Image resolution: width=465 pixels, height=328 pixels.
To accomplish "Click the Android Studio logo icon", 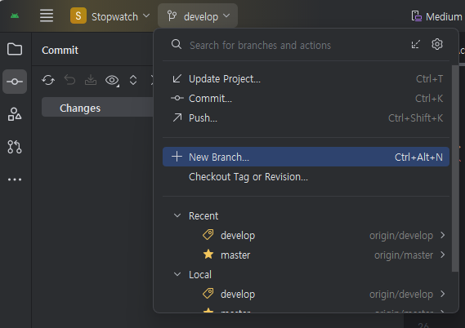I will pyautogui.click(x=15, y=16).
